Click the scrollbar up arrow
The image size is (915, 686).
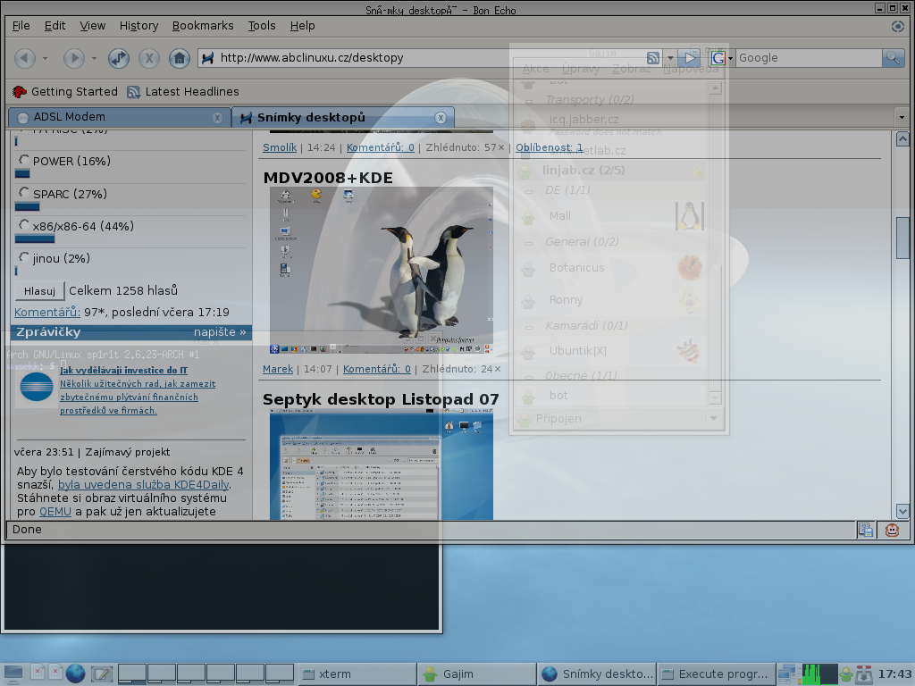point(902,138)
